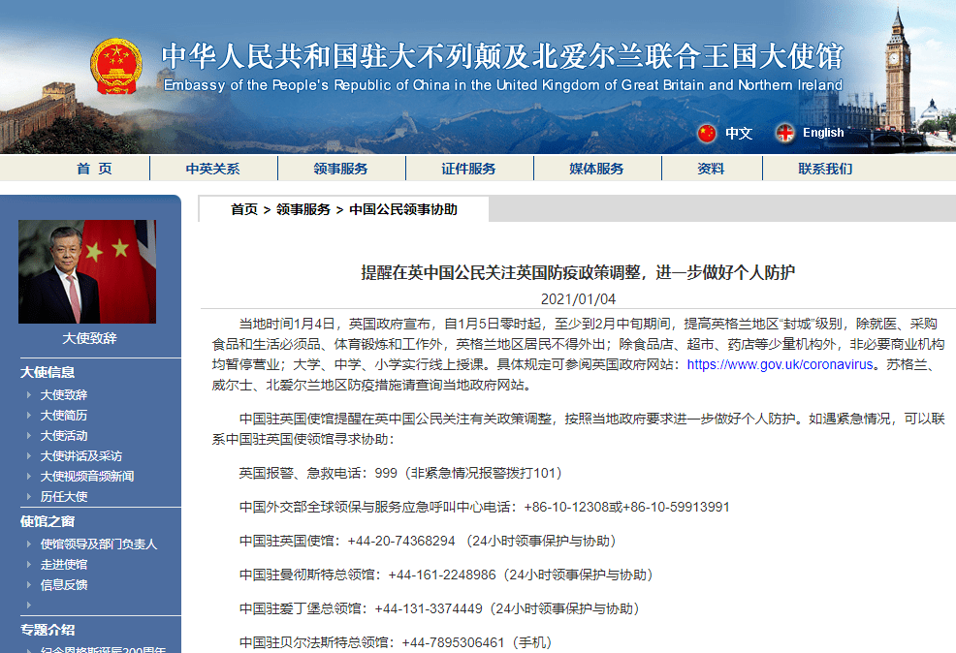Open the 首页 navigation menu item
The width and height of the screenshot is (956, 653).
coord(94,169)
